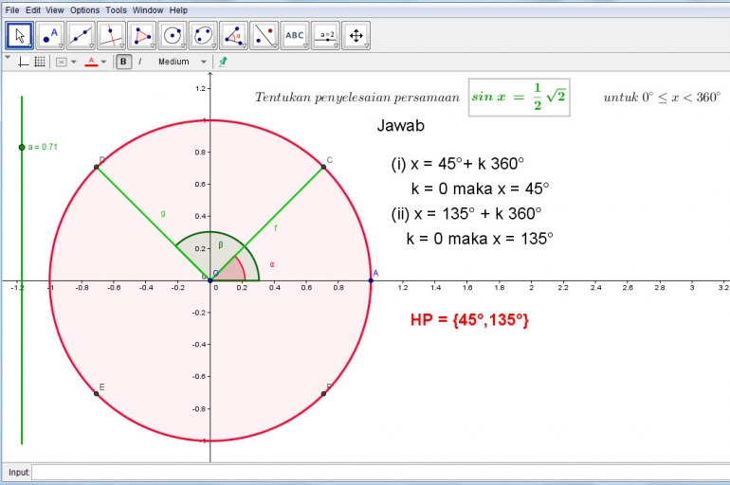This screenshot has height=485, width=730.
Task: Open the Edit menu
Action: tap(32, 9)
